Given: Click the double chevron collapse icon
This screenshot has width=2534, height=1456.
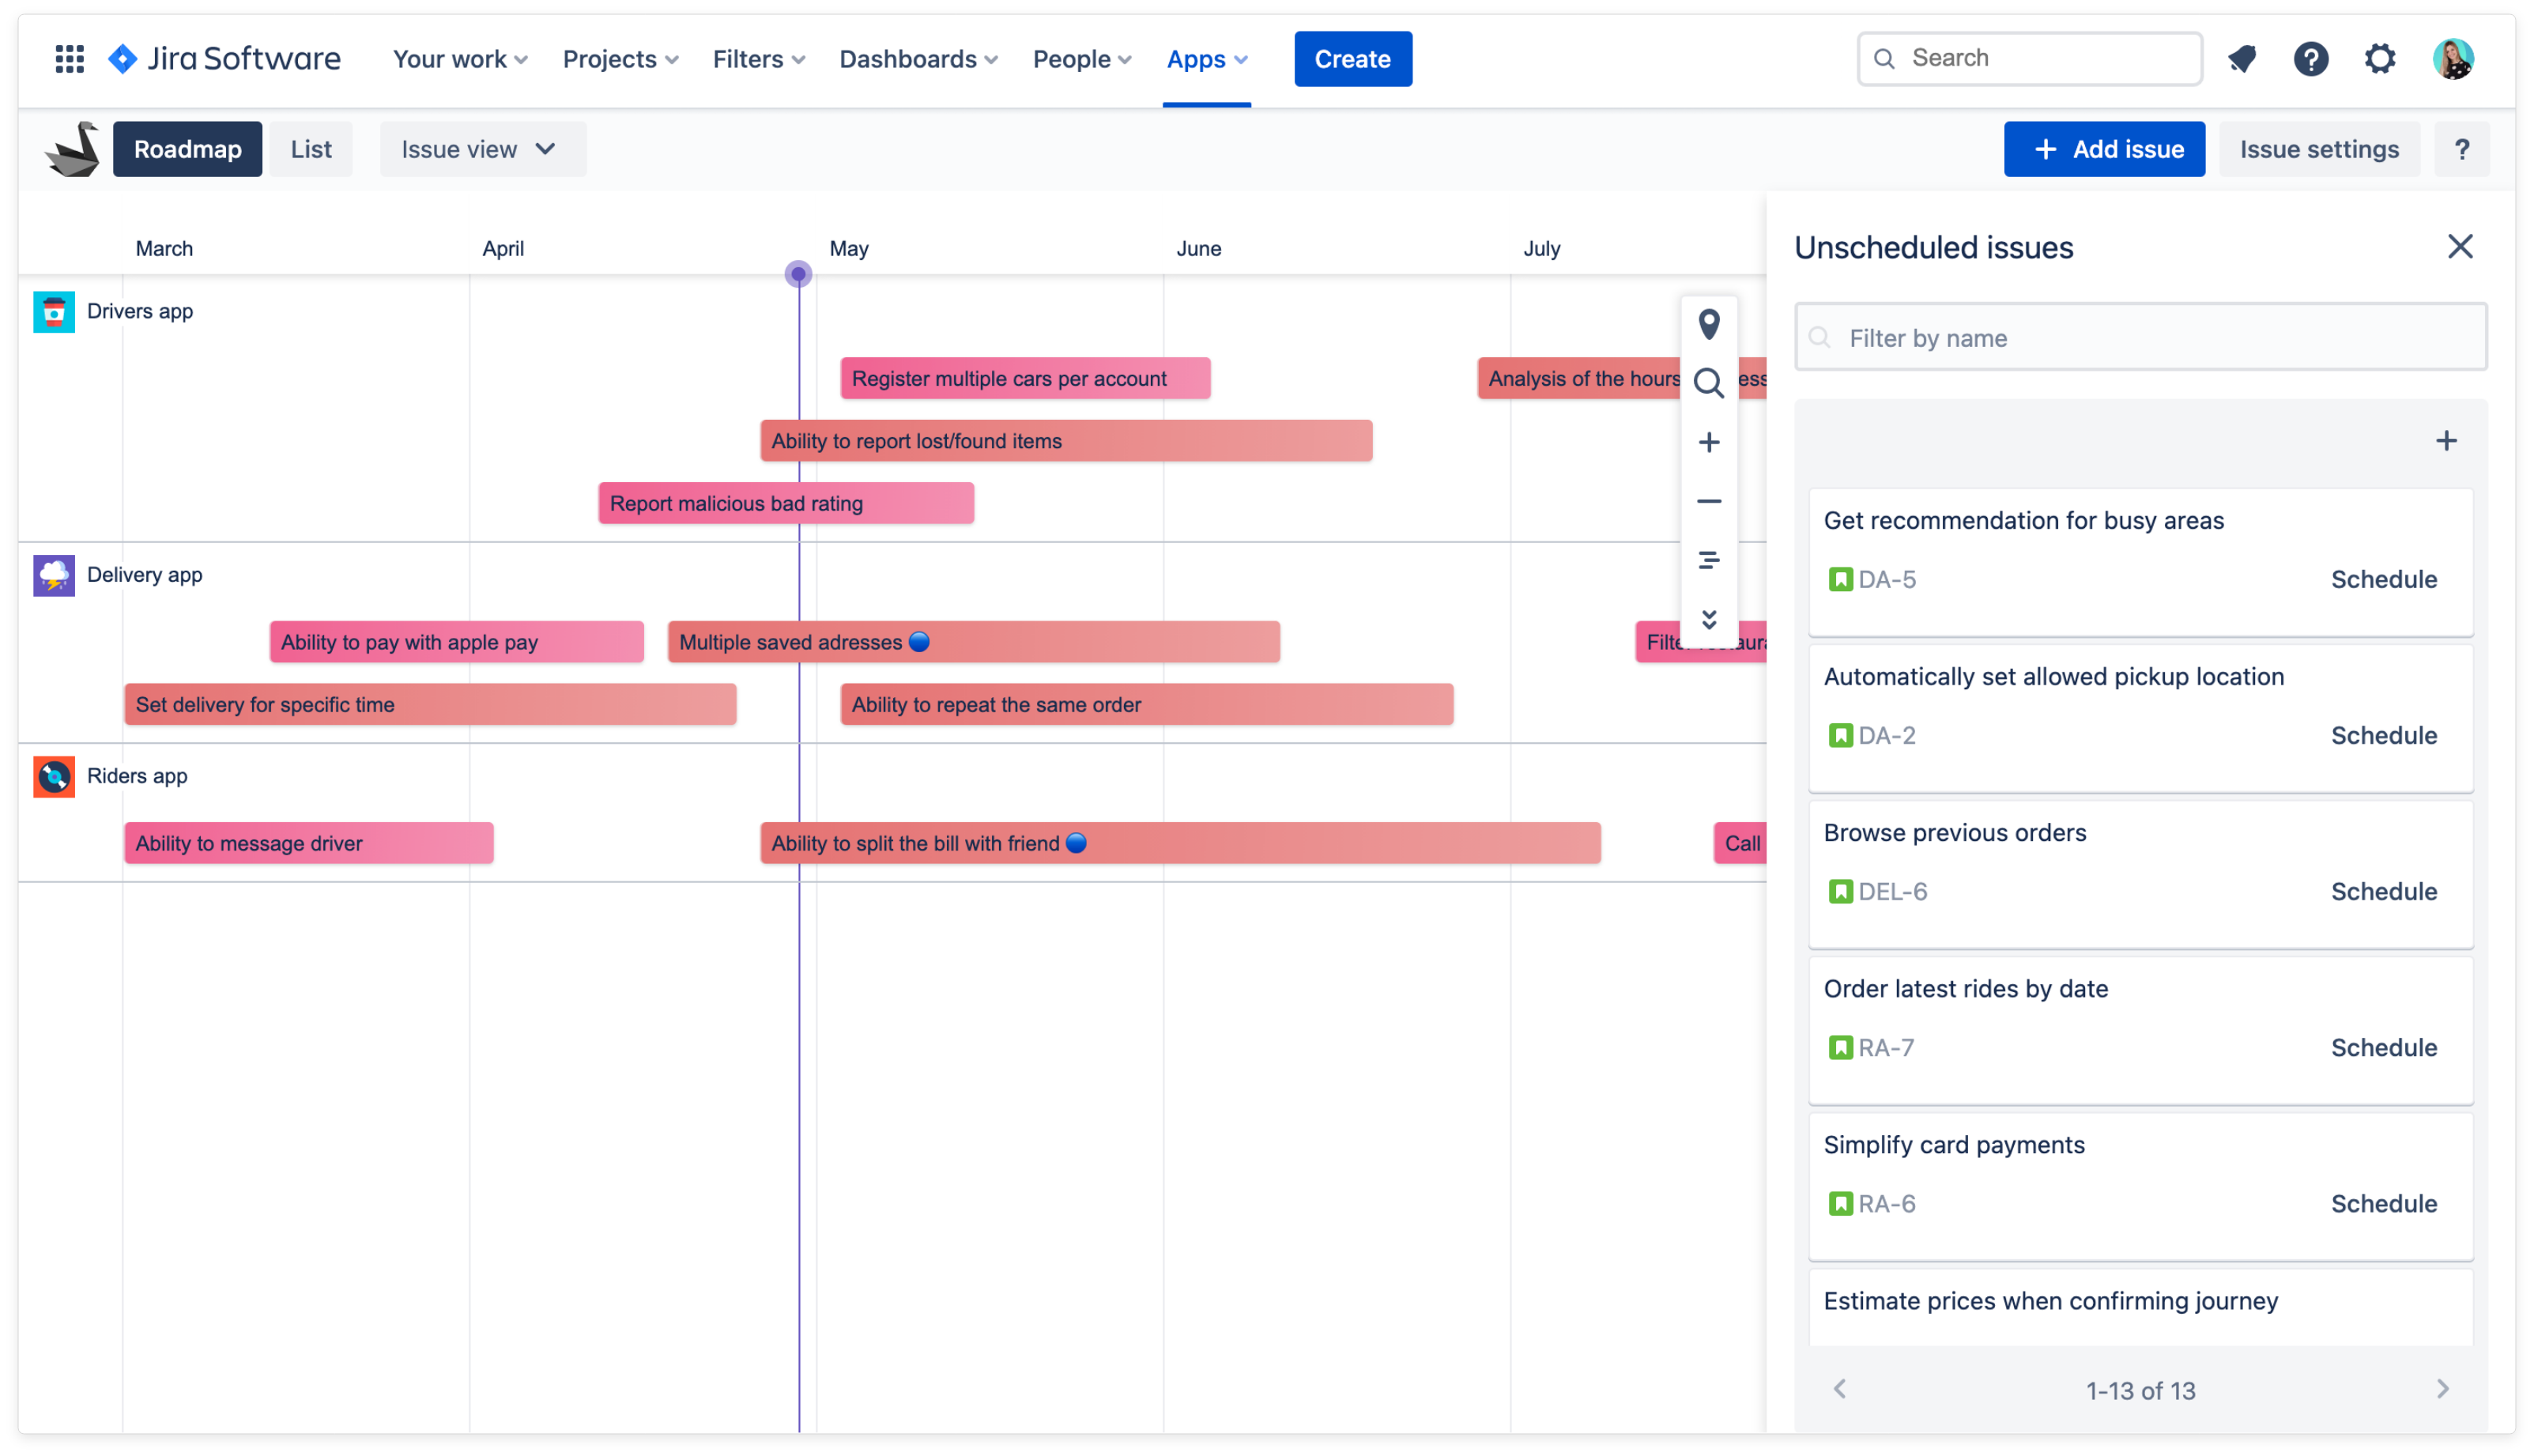Looking at the screenshot, I should (1708, 619).
